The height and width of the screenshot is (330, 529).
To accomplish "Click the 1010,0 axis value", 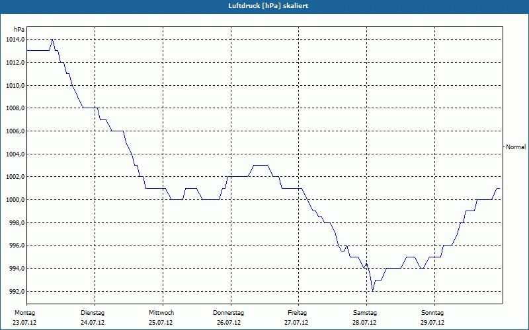I will [15, 86].
